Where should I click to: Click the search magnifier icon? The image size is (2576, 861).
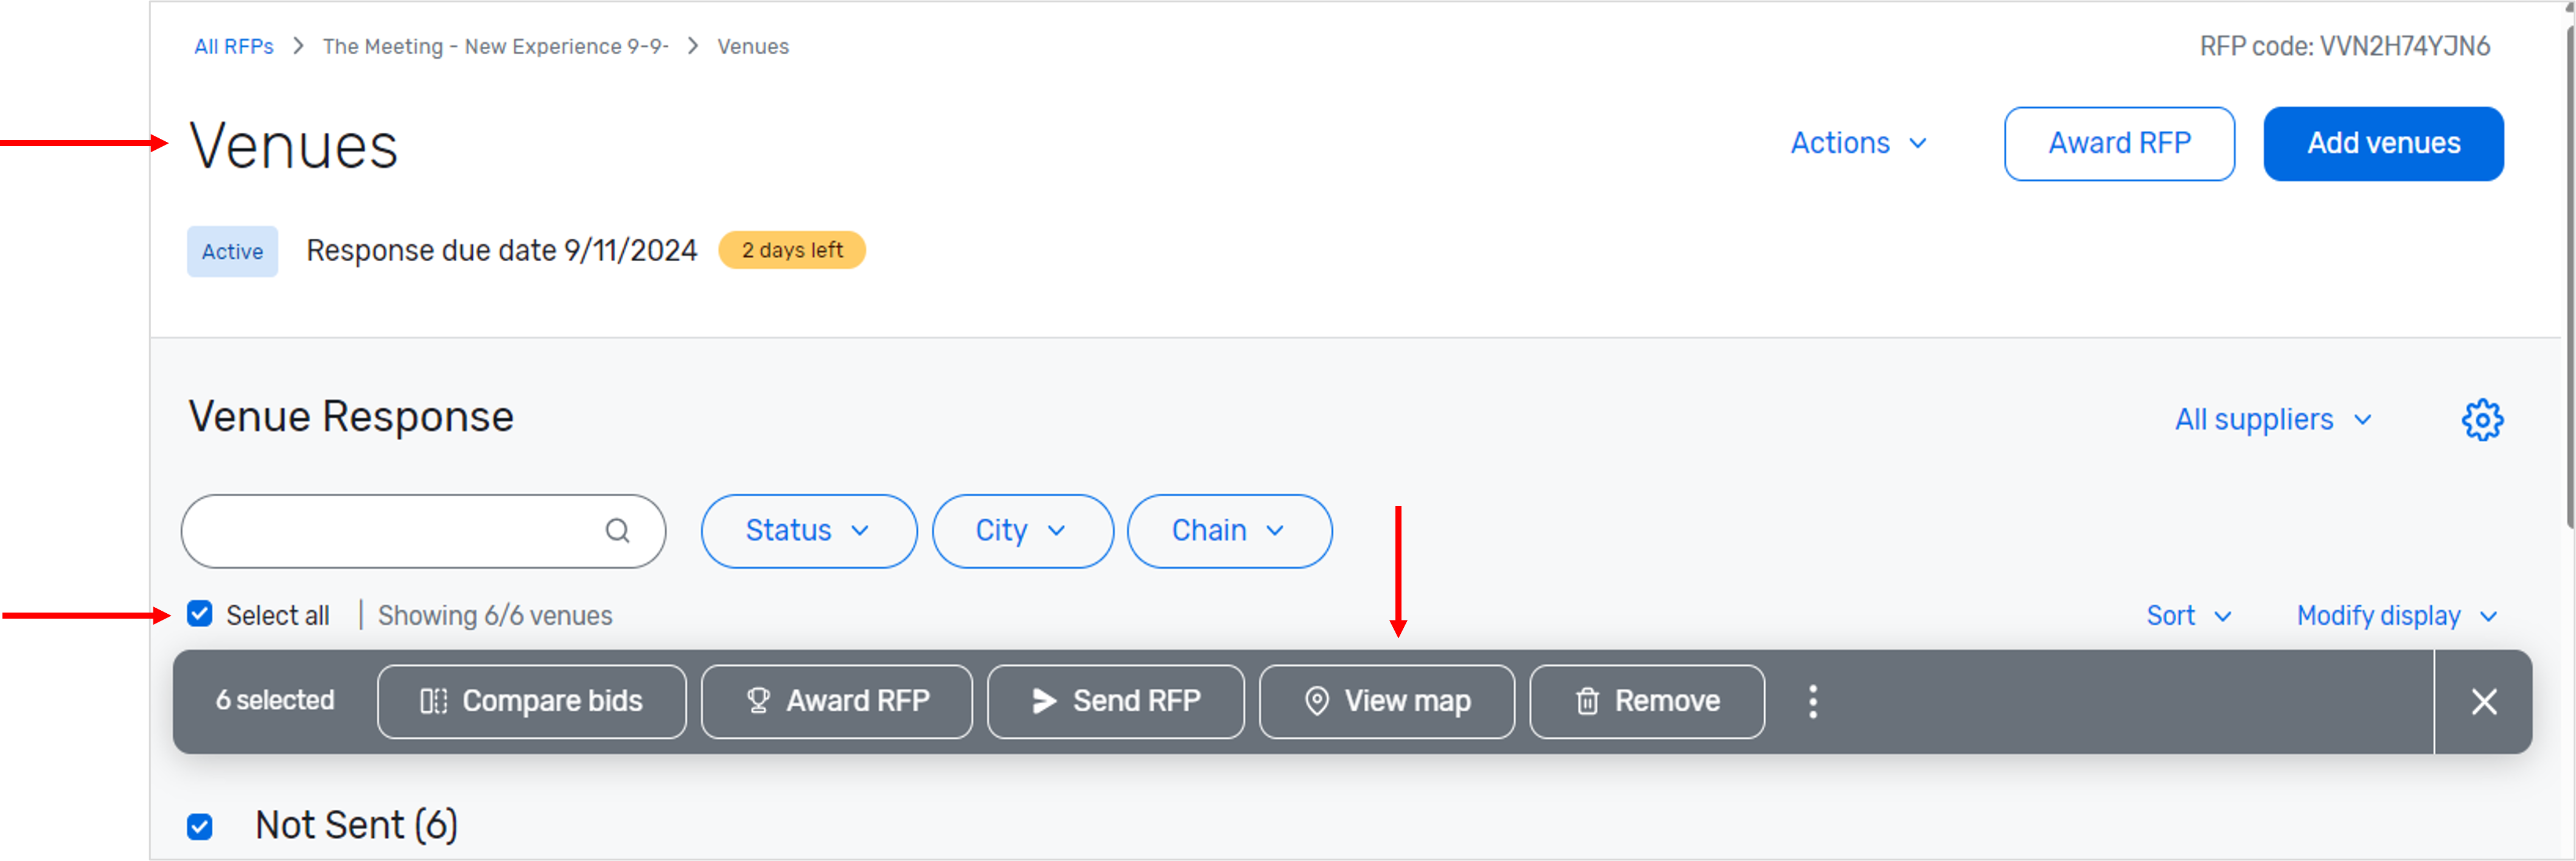coord(618,530)
